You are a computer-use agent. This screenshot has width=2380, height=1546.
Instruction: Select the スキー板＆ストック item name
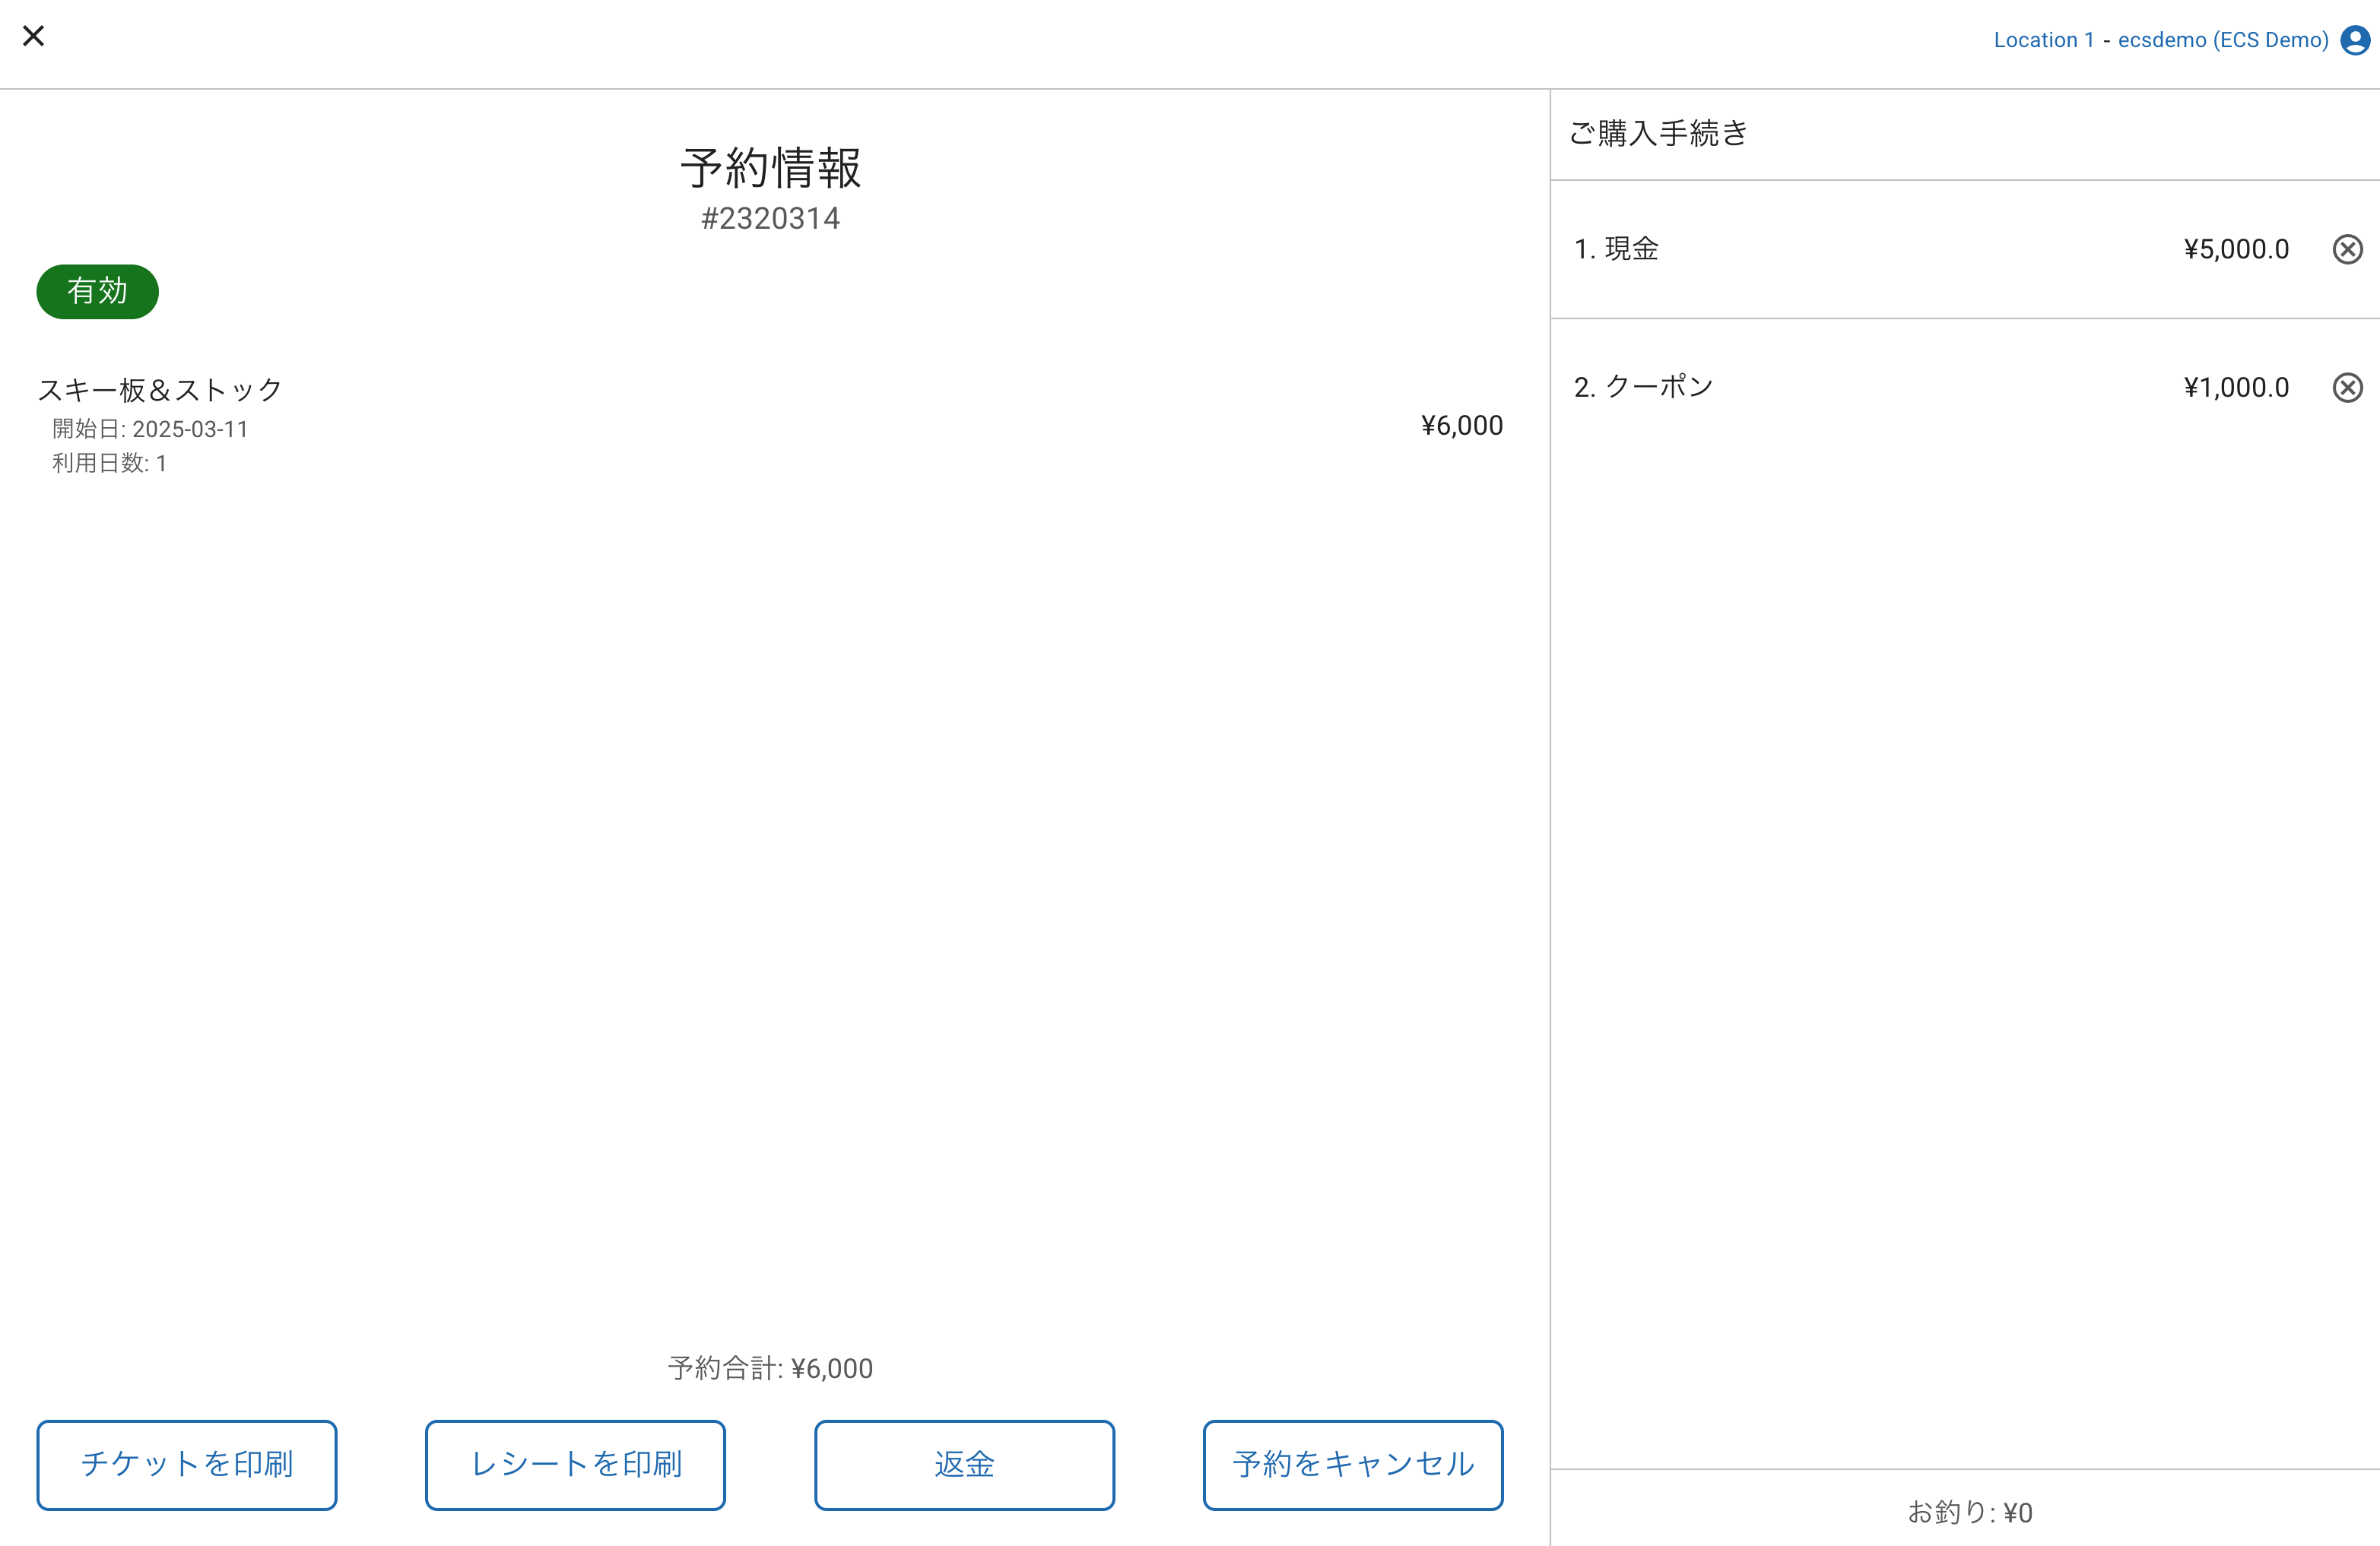(x=160, y=388)
